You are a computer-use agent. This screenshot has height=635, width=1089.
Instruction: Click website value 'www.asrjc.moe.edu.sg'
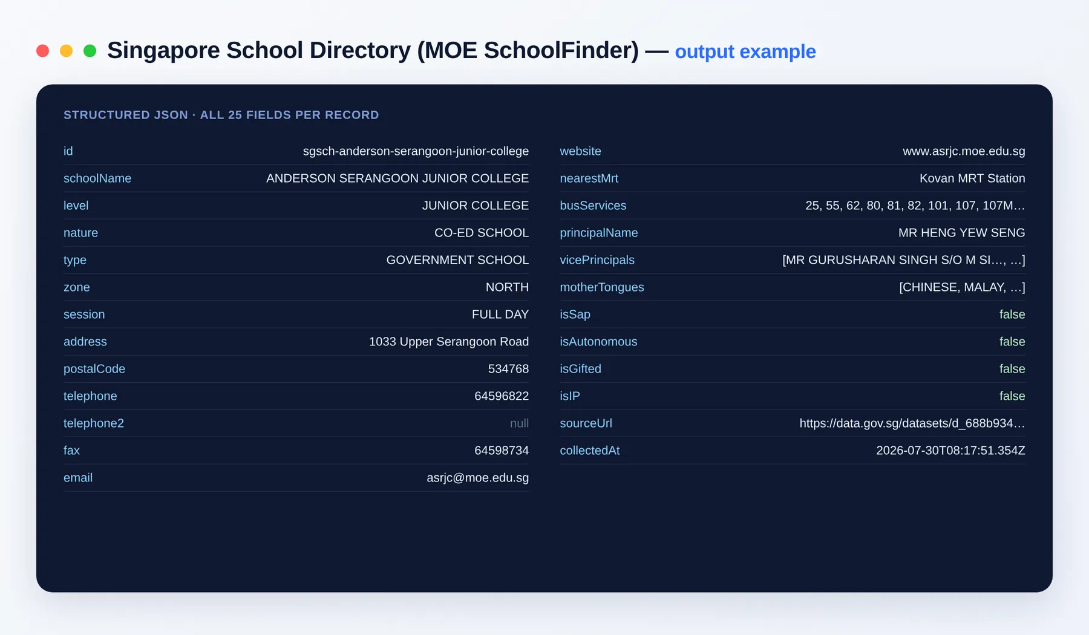tap(964, 151)
